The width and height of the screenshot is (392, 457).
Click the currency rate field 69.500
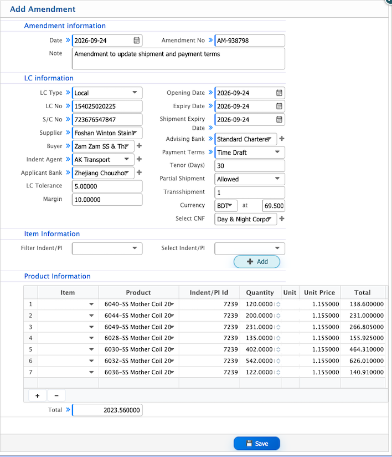click(274, 206)
